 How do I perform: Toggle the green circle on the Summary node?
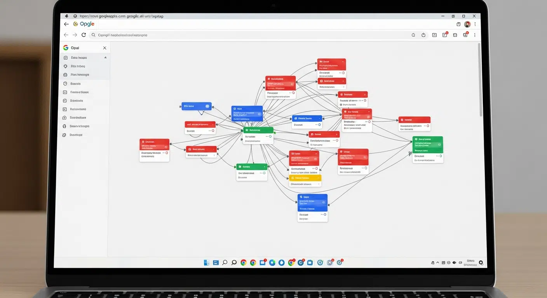point(270,137)
